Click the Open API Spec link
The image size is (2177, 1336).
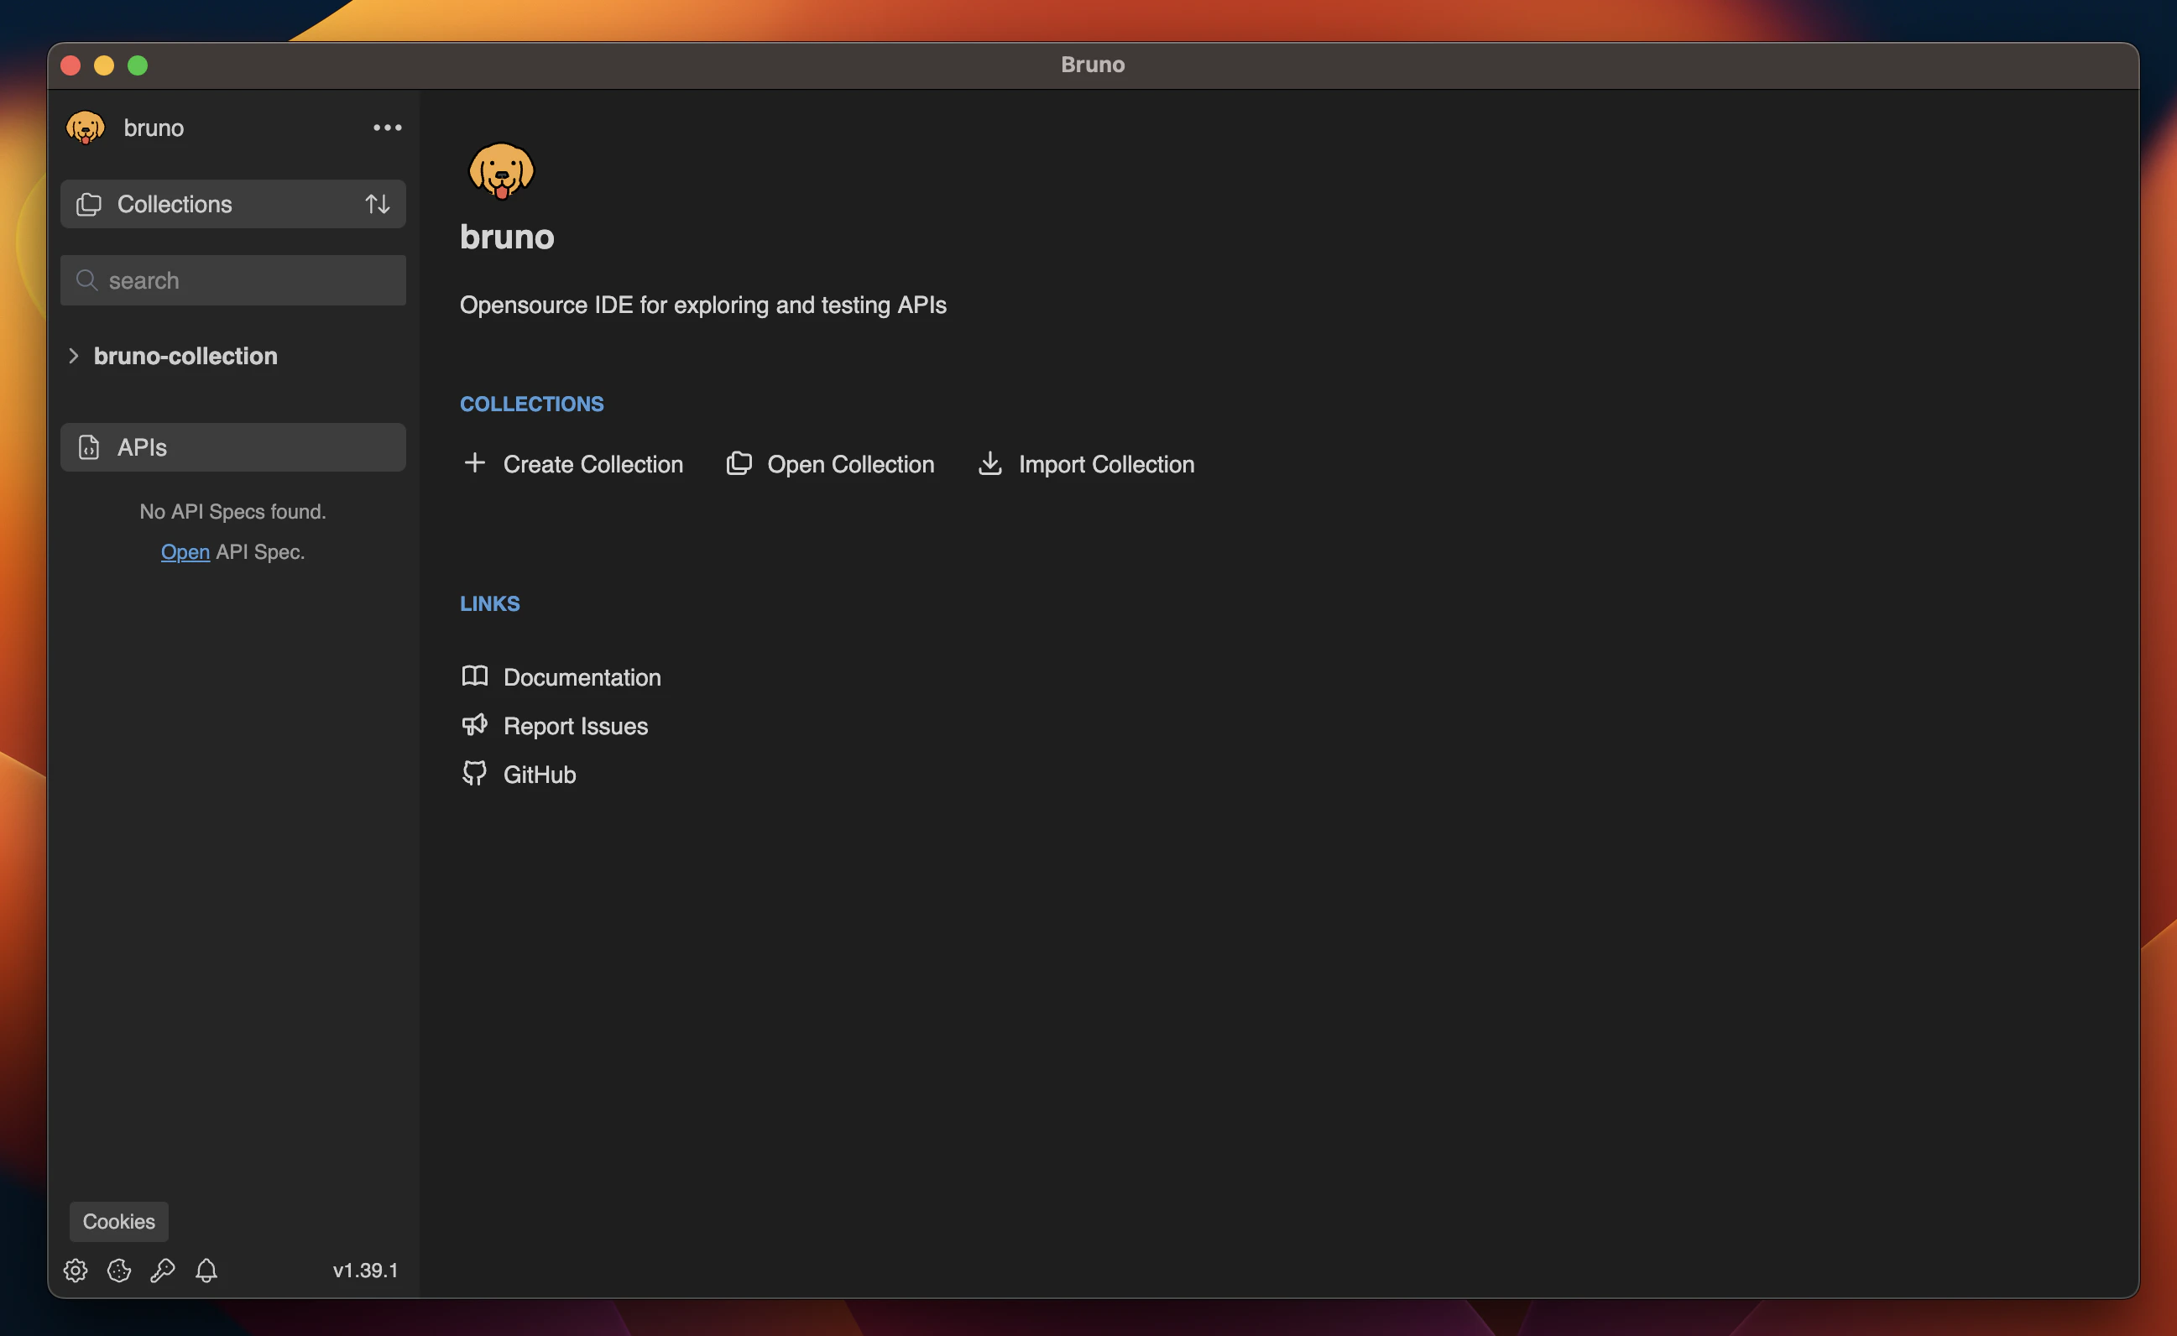(185, 551)
